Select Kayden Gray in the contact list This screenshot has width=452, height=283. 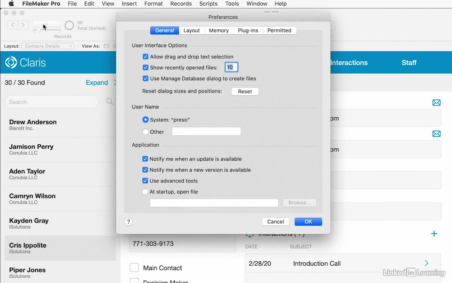pyautogui.click(x=60, y=224)
